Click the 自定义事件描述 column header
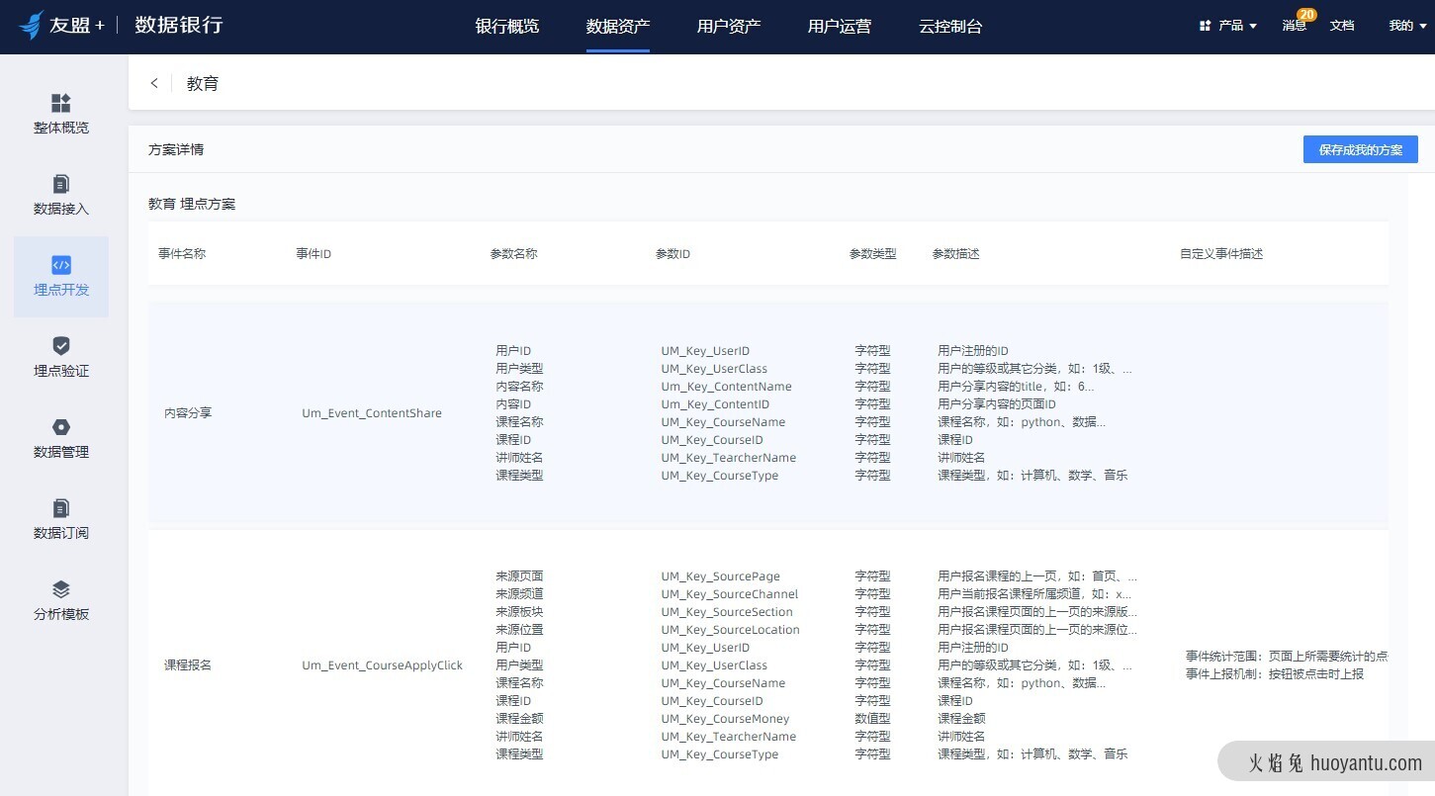Screen dimensions: 1435x796 pyautogui.click(x=1221, y=254)
